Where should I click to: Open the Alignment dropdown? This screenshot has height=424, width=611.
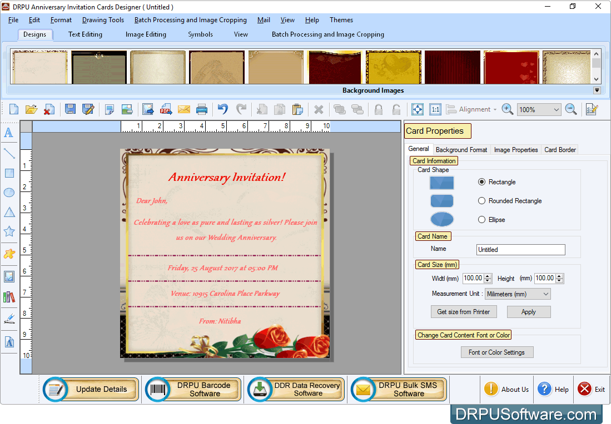471,109
